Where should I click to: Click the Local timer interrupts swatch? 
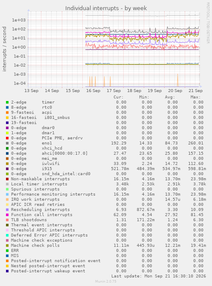[x=7, y=184]
